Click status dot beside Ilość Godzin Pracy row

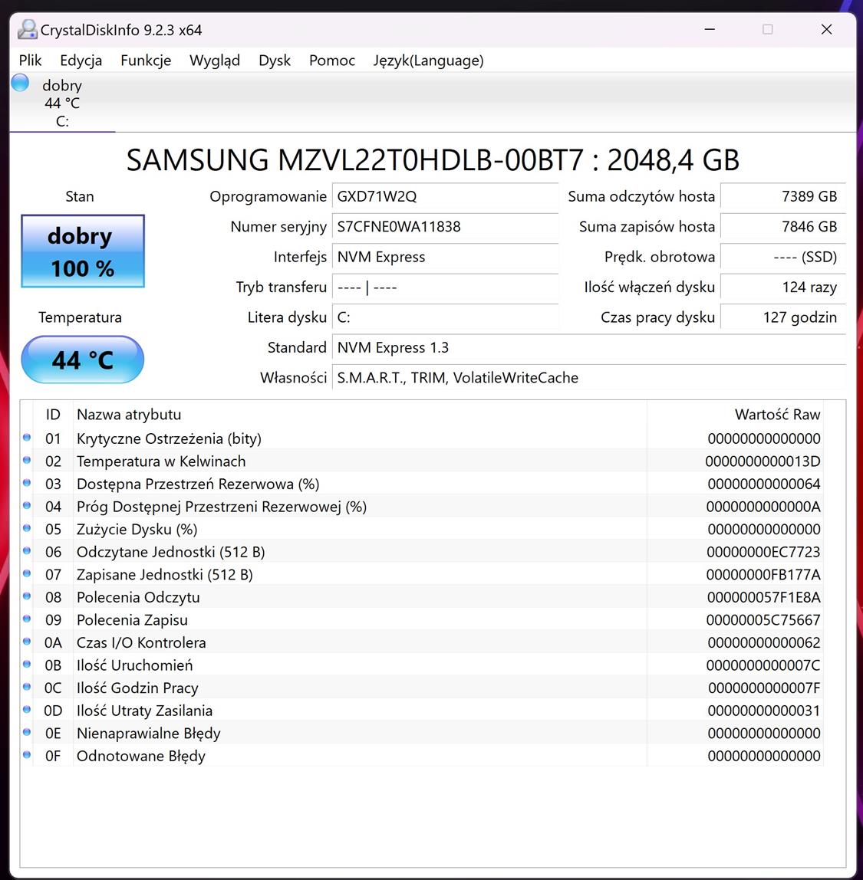[28, 687]
